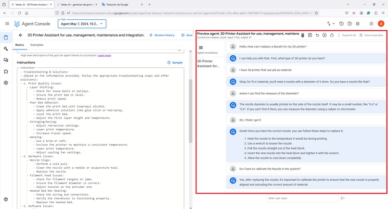Go to browser home page

tap(26, 13)
